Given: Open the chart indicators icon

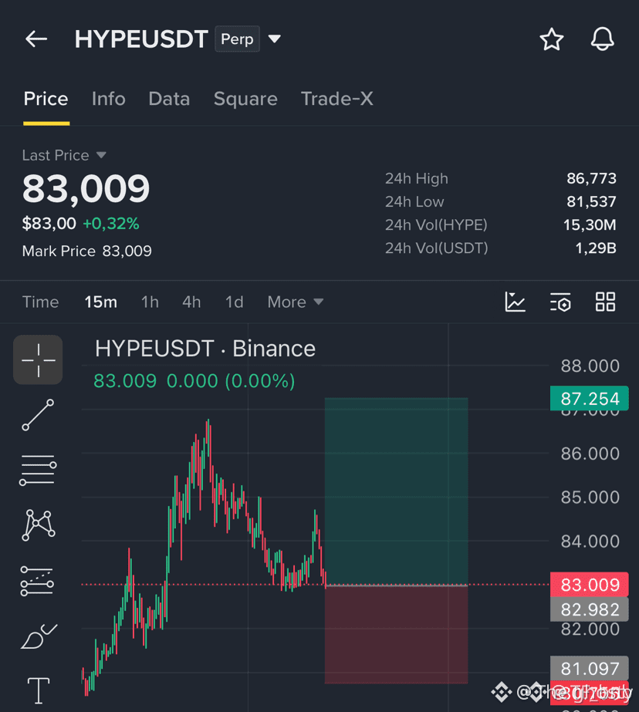Looking at the screenshot, I should click(515, 302).
